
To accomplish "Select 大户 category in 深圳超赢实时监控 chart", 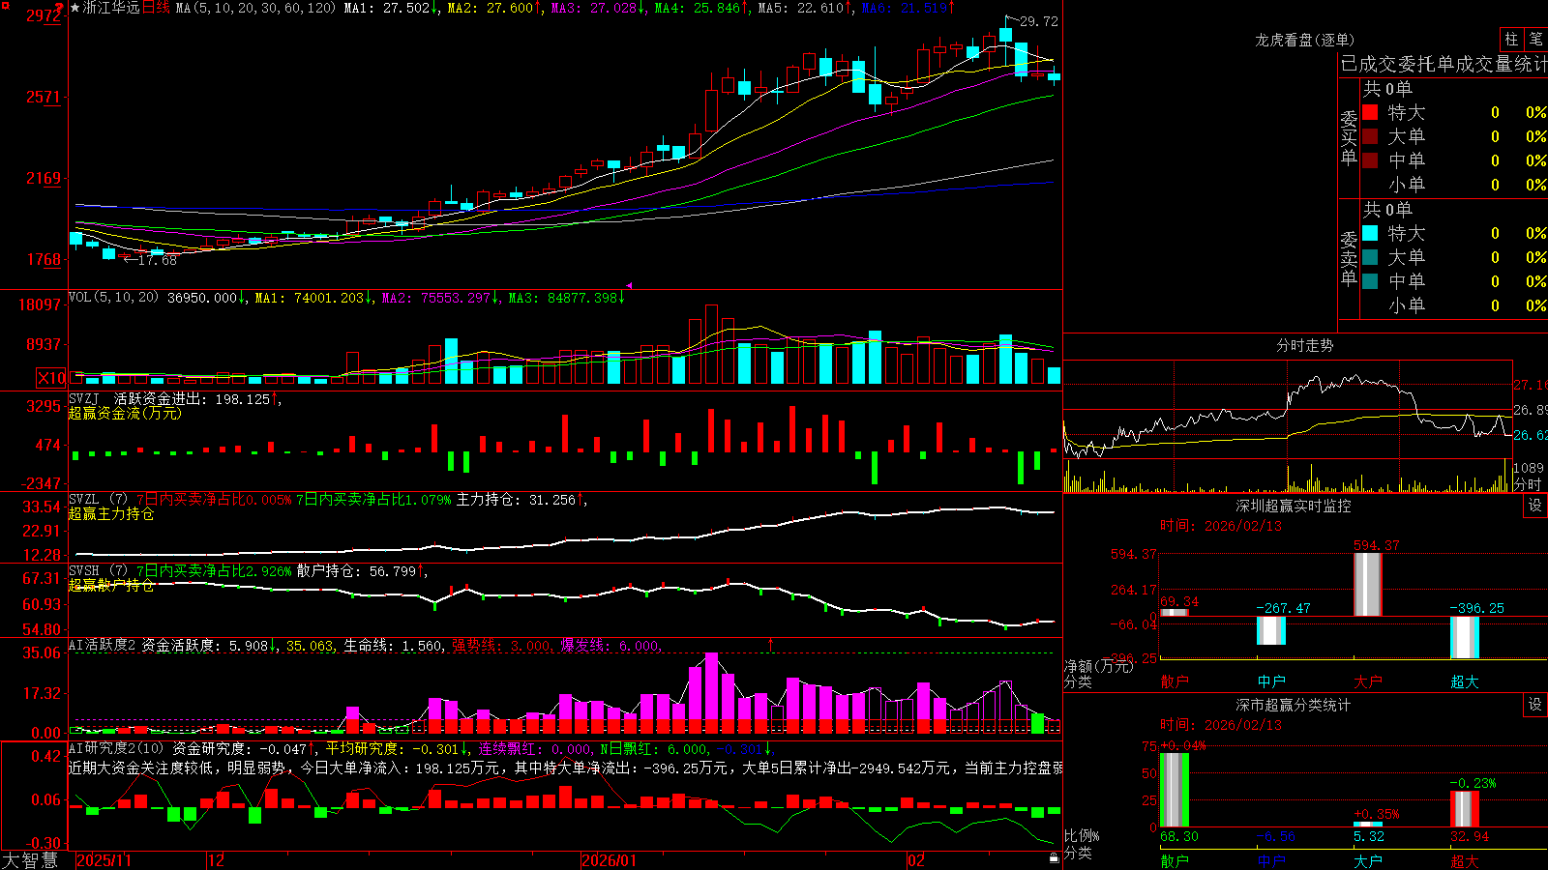I will pos(1368,681).
